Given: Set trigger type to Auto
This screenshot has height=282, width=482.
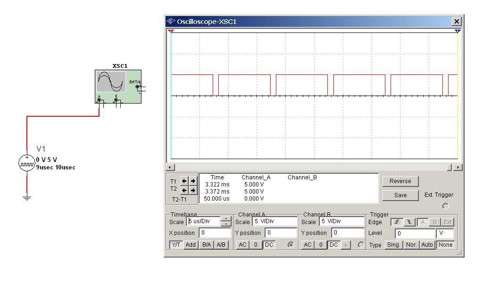Looking at the screenshot, I should (427, 245).
